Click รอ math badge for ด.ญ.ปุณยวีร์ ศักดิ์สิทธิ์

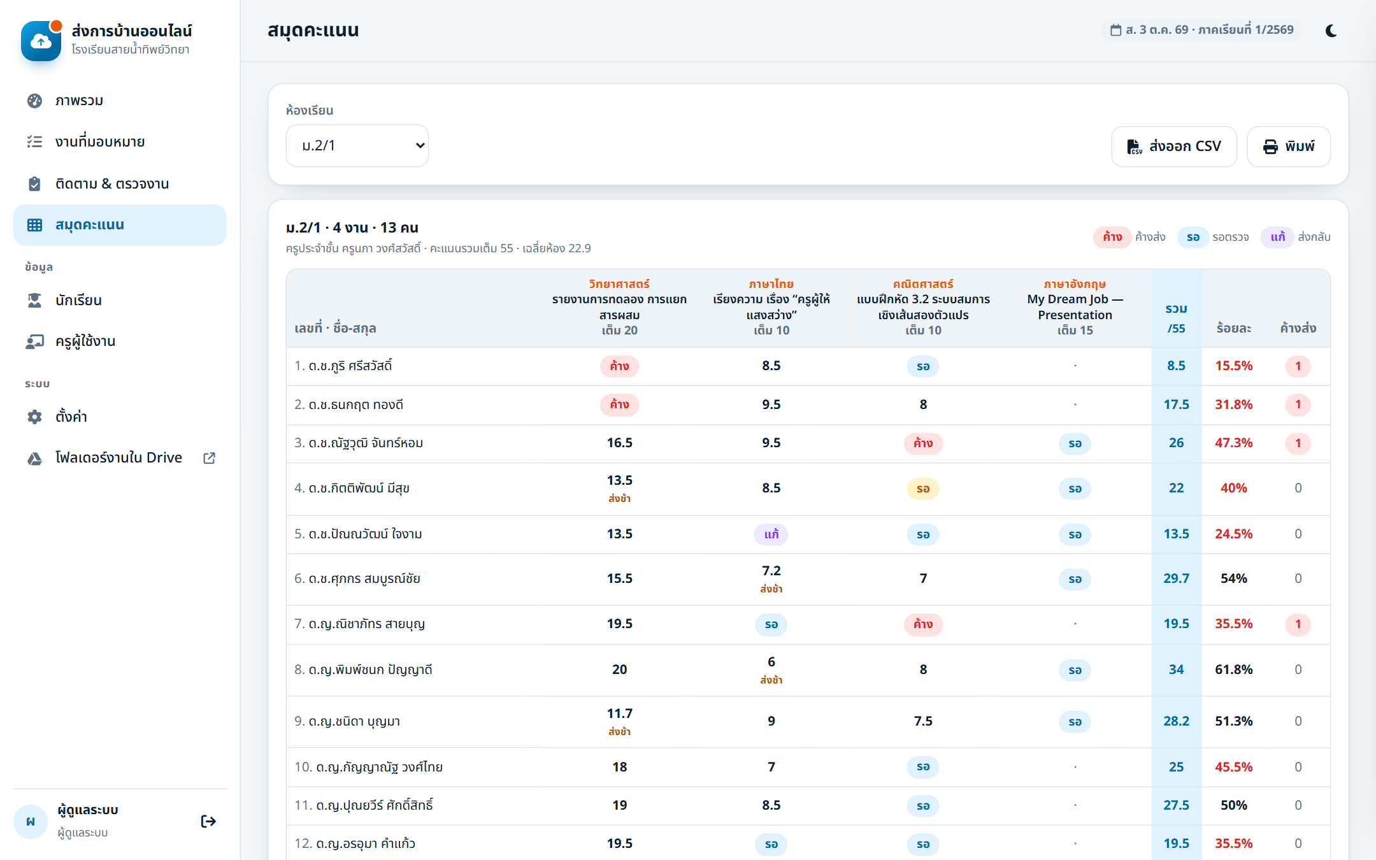tap(923, 806)
